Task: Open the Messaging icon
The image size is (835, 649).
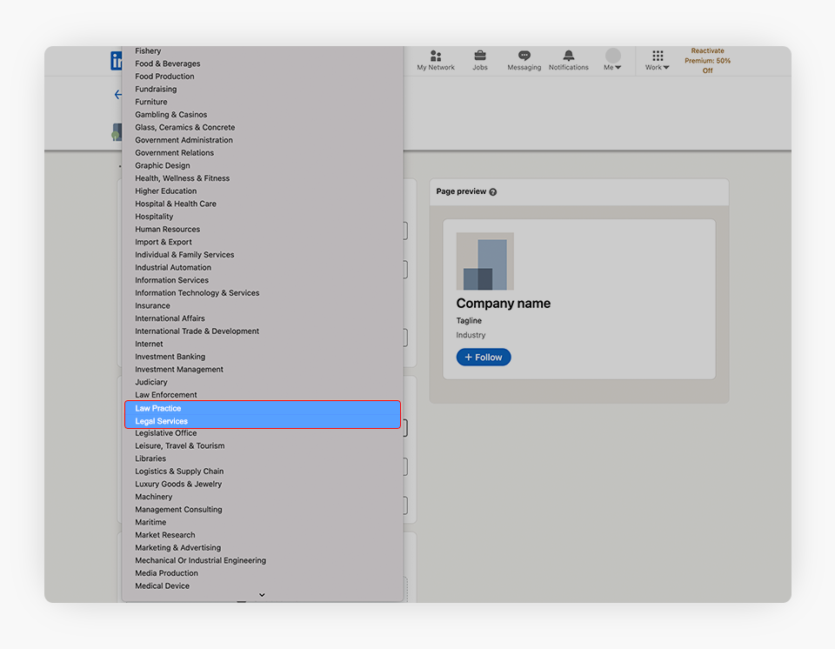Action: click(x=524, y=56)
